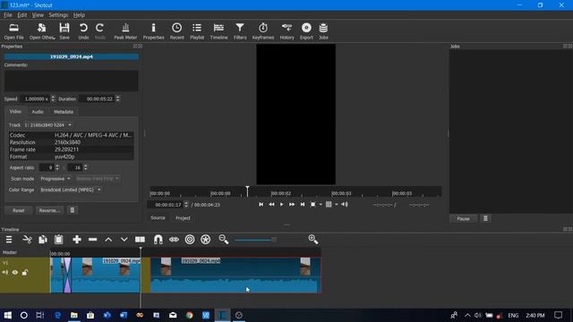This screenshot has height=322, width=573.
Task: Click the Overwrite down-arrow timeline icon
Action: [x=124, y=240]
